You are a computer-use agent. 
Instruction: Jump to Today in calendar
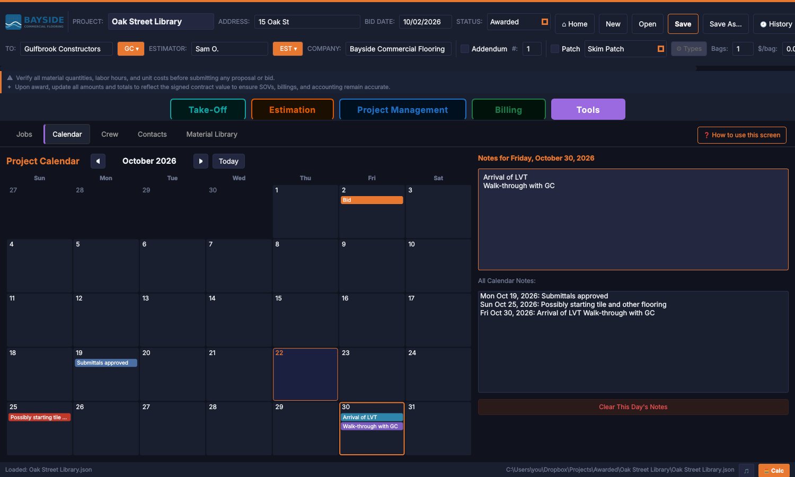pos(228,161)
